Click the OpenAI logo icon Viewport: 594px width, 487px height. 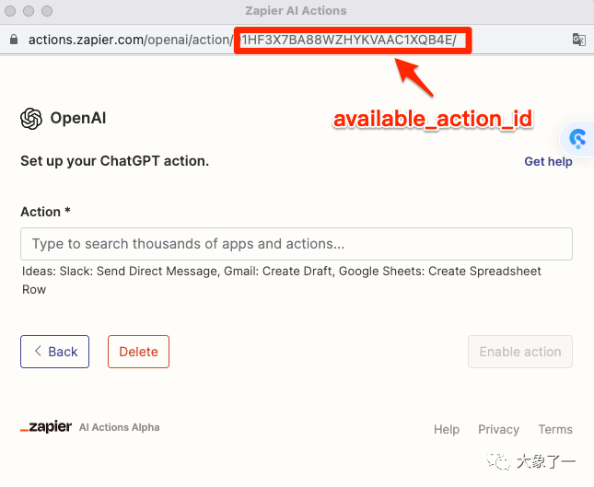[x=31, y=119]
